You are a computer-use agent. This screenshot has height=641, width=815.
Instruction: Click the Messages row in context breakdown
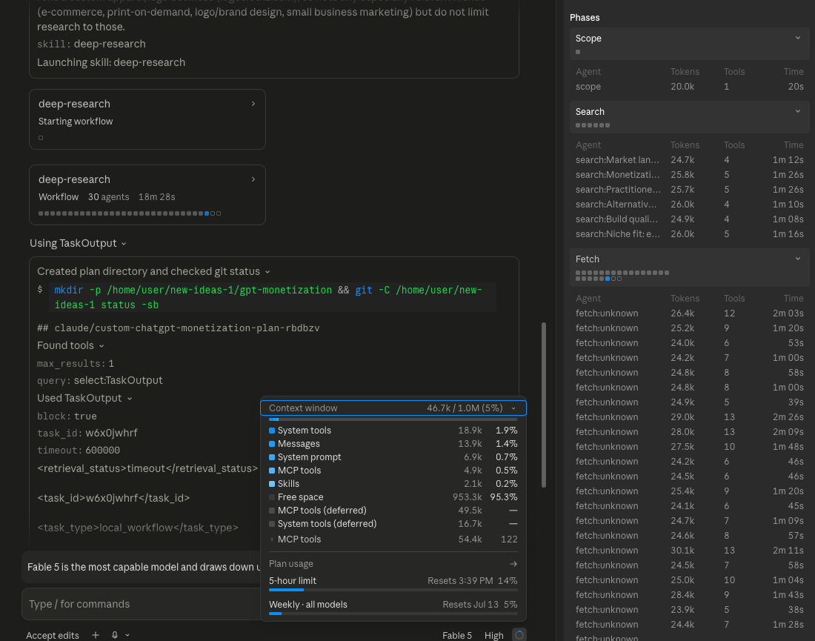click(393, 443)
